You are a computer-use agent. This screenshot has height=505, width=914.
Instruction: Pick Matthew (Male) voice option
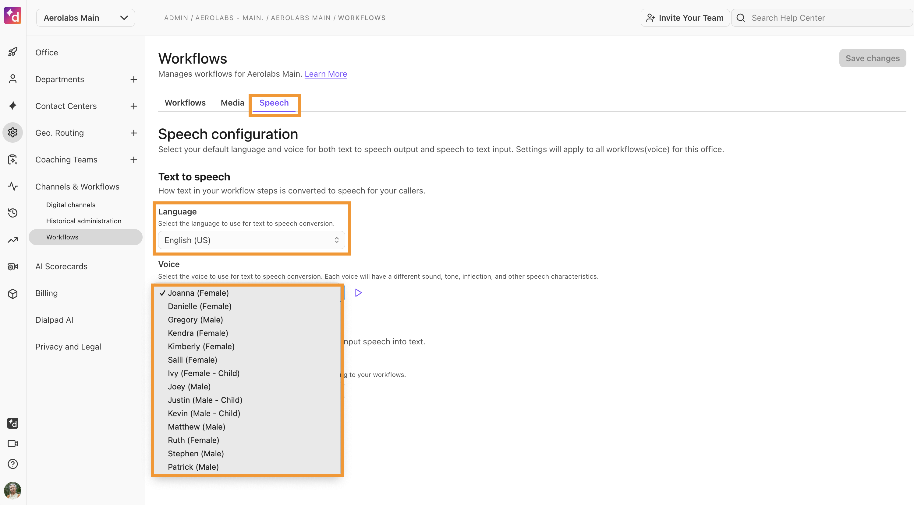tap(248, 427)
